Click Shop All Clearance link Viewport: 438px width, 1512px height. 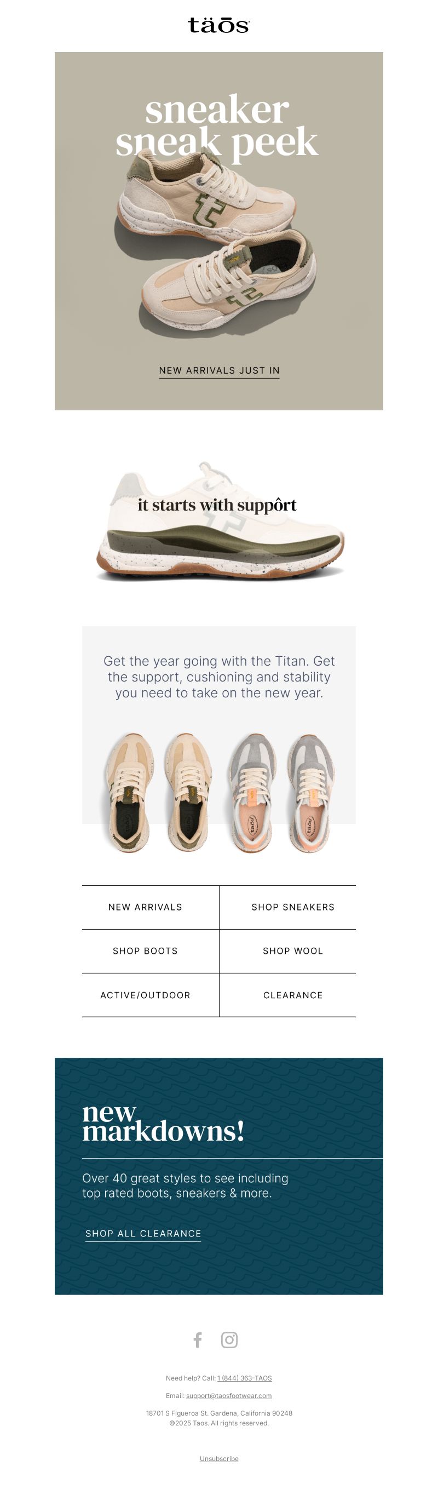click(x=143, y=1233)
